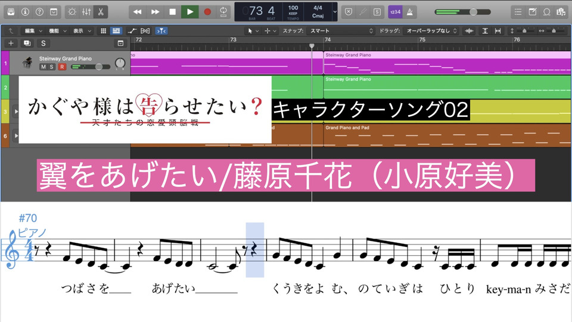Open Smart Controls dial icon
Screen dimensions: 572x322
click(72, 12)
